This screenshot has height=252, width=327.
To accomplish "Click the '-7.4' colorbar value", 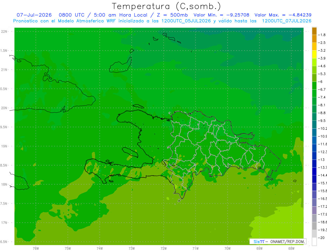I will point(322,97).
